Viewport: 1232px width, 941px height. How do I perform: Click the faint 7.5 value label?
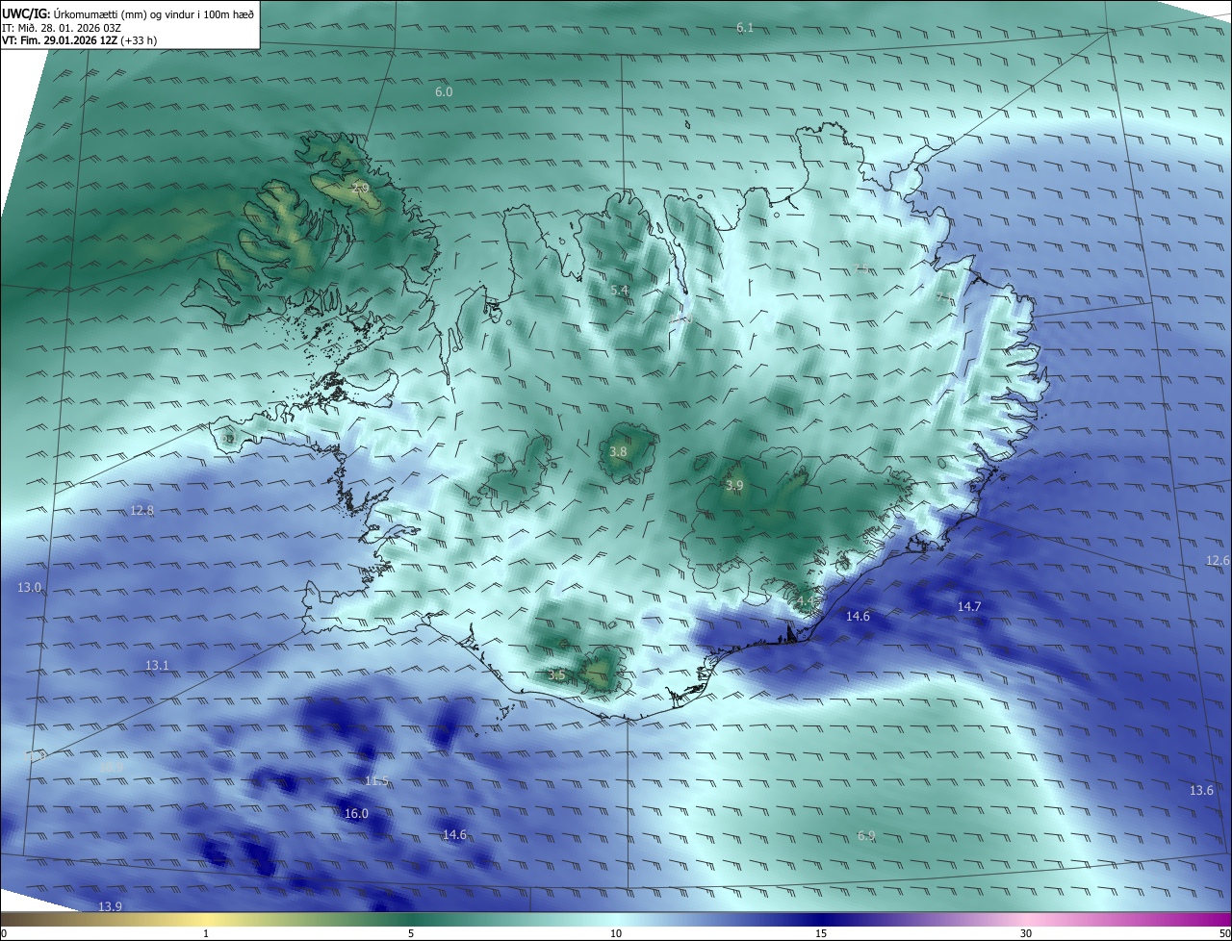tap(861, 268)
